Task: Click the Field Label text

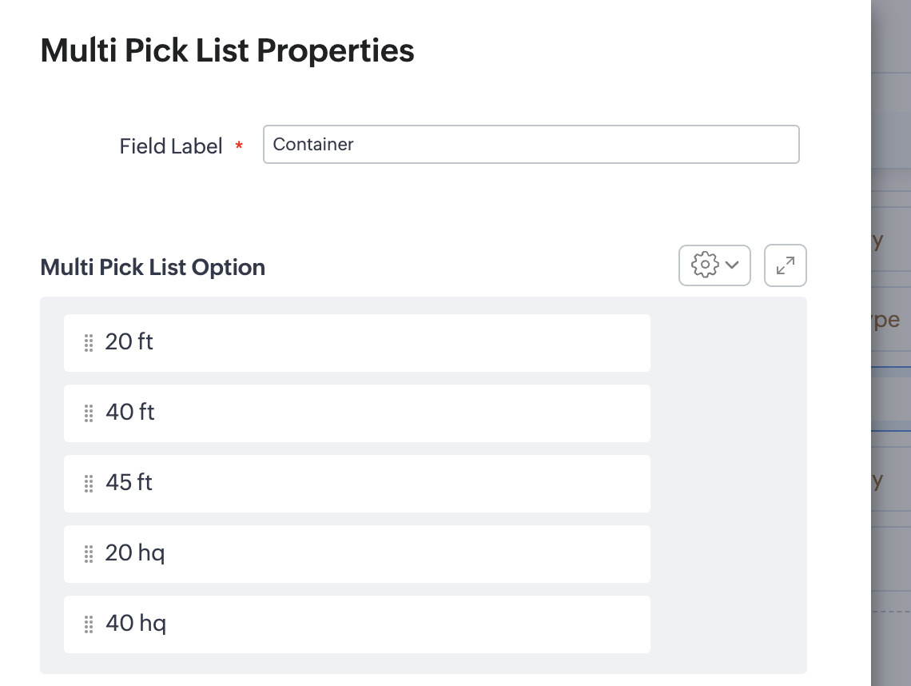Action: (x=171, y=146)
